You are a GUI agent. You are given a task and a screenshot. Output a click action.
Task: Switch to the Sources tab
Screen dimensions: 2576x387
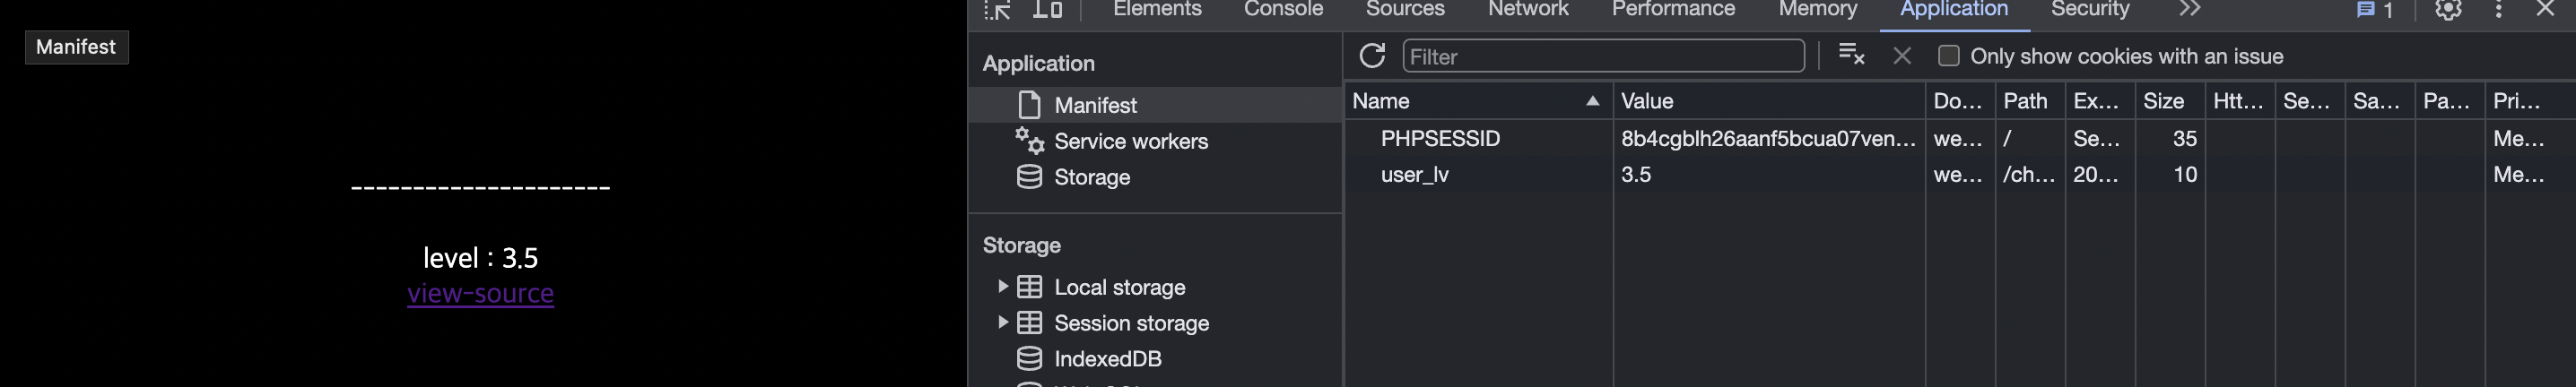(x=1405, y=9)
